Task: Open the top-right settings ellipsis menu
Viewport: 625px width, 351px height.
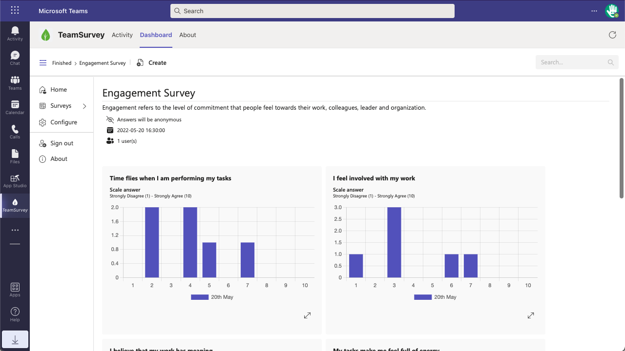Action: (x=594, y=11)
